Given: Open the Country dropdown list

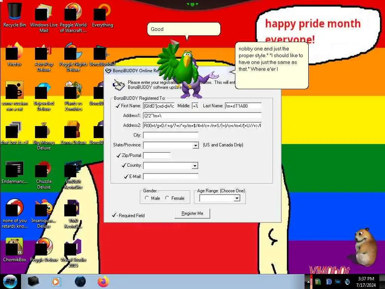Looking at the screenshot, I should pyautogui.click(x=195, y=166).
